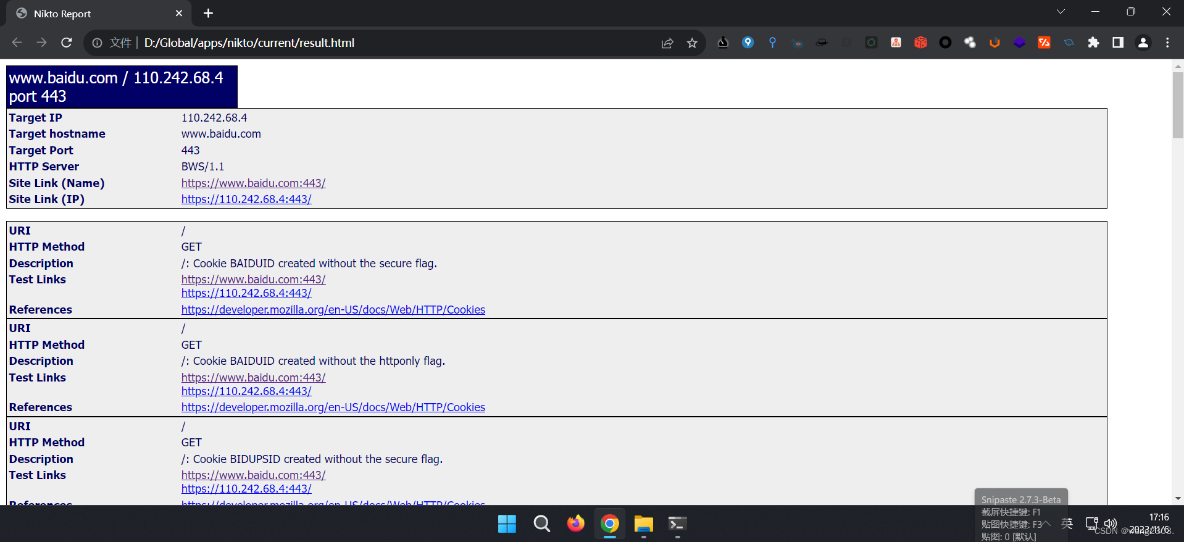Open Mozilla Cookies reference for BAIDUID secure flag
1184x542 pixels.
[x=333, y=310]
